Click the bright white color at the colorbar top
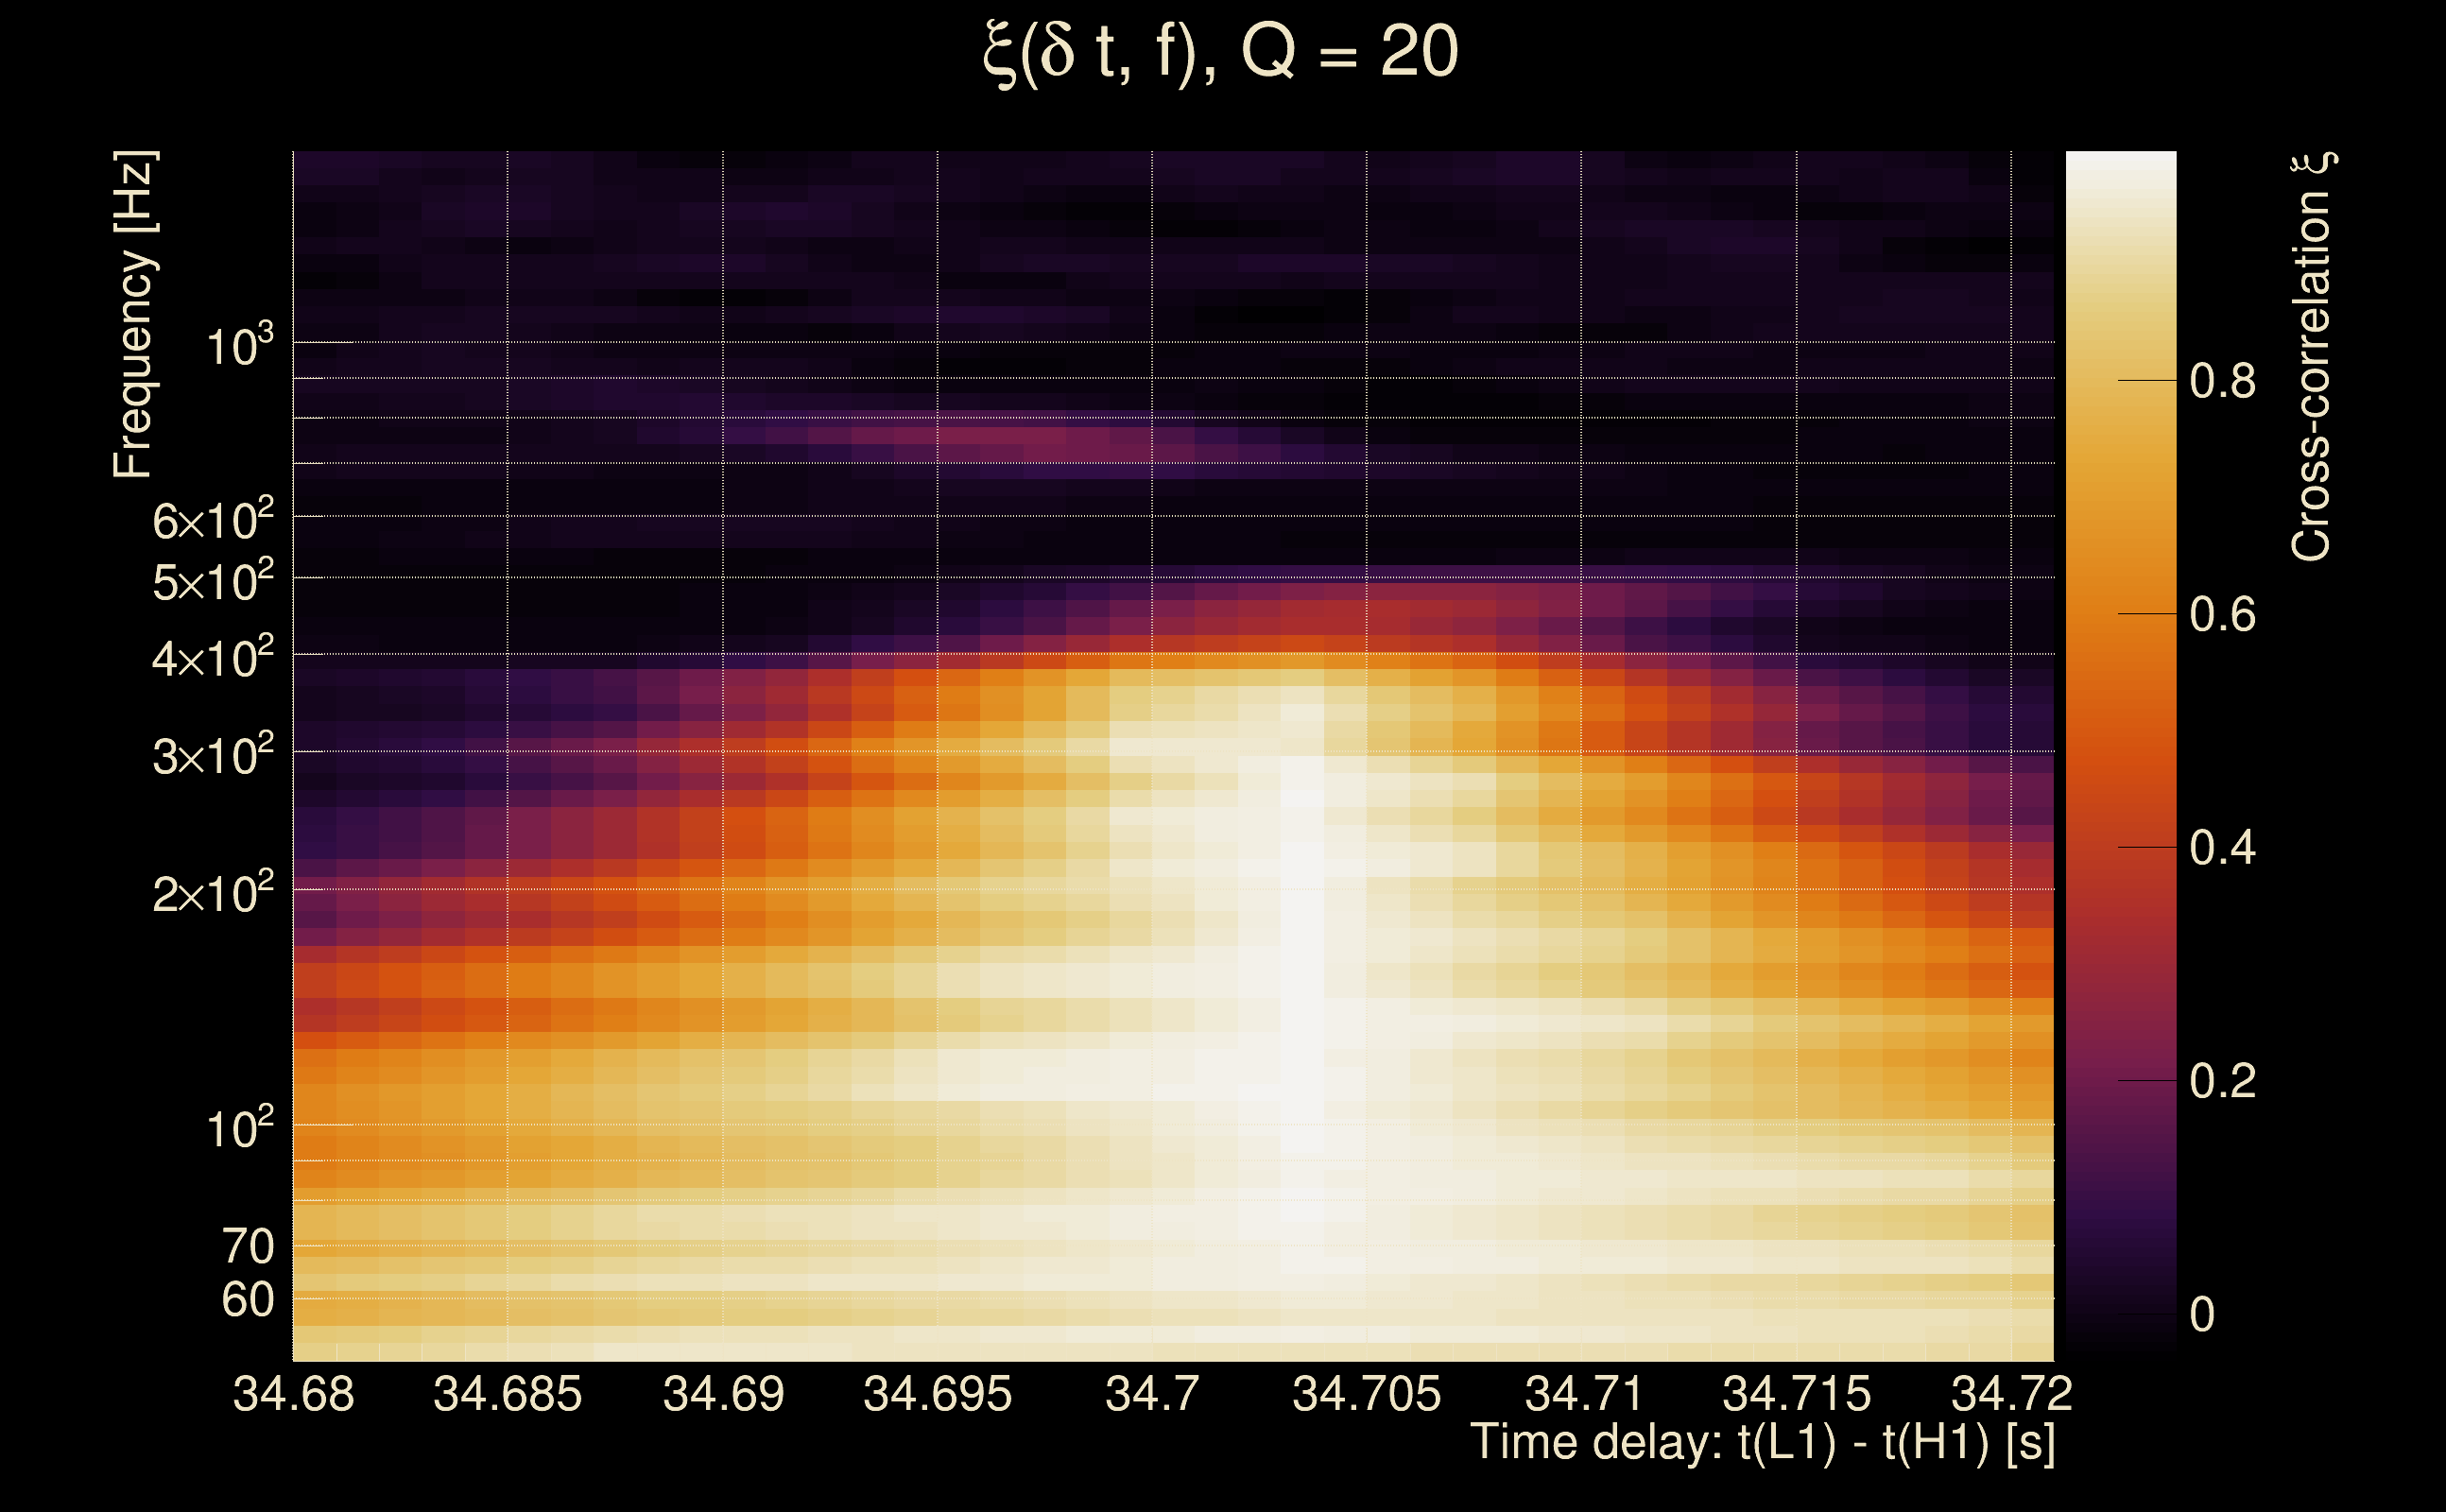 click(x=2120, y=165)
